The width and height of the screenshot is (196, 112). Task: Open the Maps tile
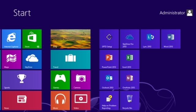click(x=11, y=60)
